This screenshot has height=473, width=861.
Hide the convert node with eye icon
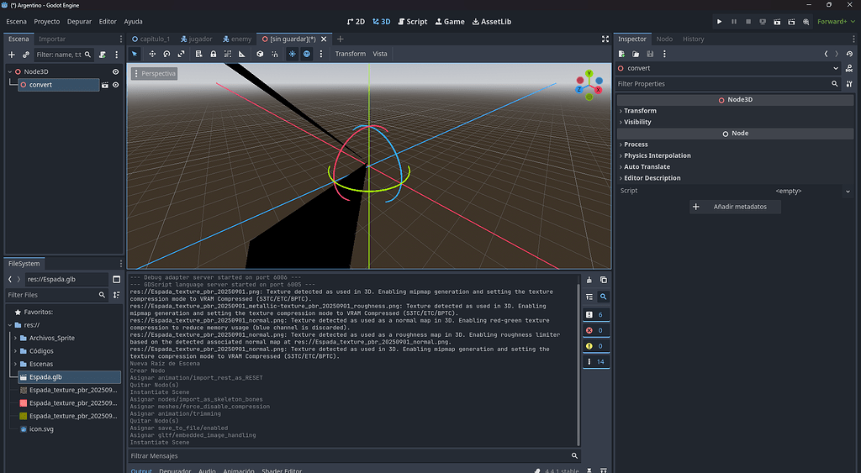[116, 85]
